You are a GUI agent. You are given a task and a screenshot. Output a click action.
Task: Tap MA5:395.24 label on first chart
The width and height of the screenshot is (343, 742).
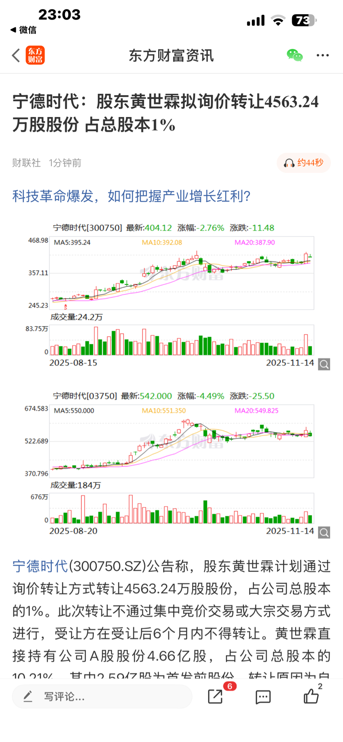coord(72,242)
